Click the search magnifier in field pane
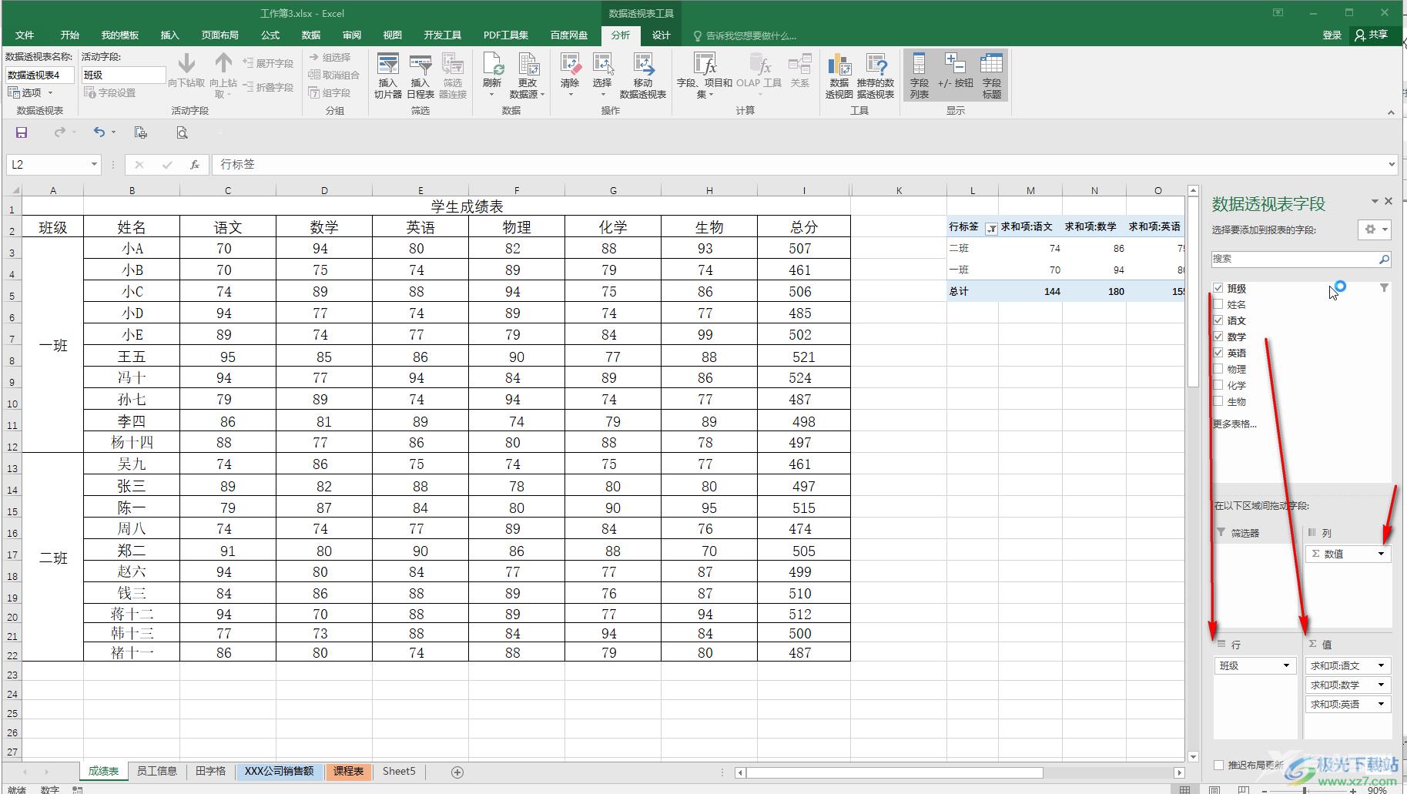Image resolution: width=1407 pixels, height=794 pixels. click(x=1384, y=260)
